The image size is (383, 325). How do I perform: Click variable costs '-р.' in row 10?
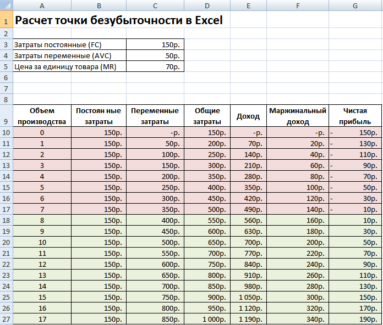coord(155,132)
